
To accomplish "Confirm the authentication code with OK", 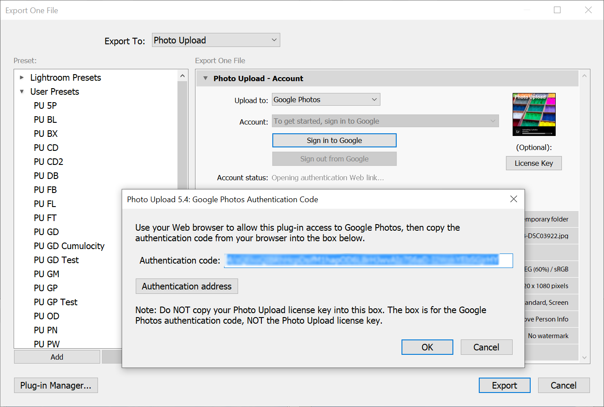I will (427, 347).
